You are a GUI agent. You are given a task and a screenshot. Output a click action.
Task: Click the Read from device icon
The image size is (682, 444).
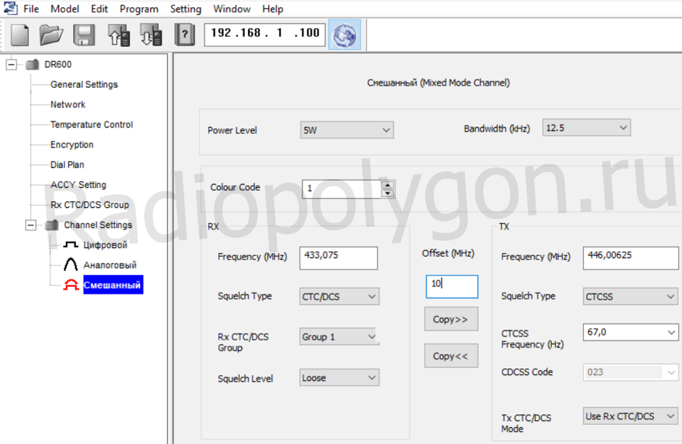pos(119,34)
